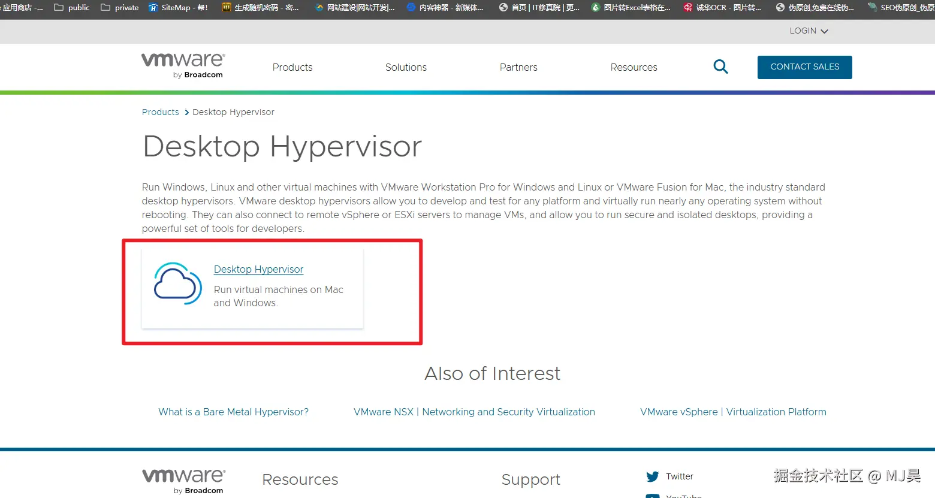Open the Partners navigation menu
The image size is (935, 498).
coord(518,67)
